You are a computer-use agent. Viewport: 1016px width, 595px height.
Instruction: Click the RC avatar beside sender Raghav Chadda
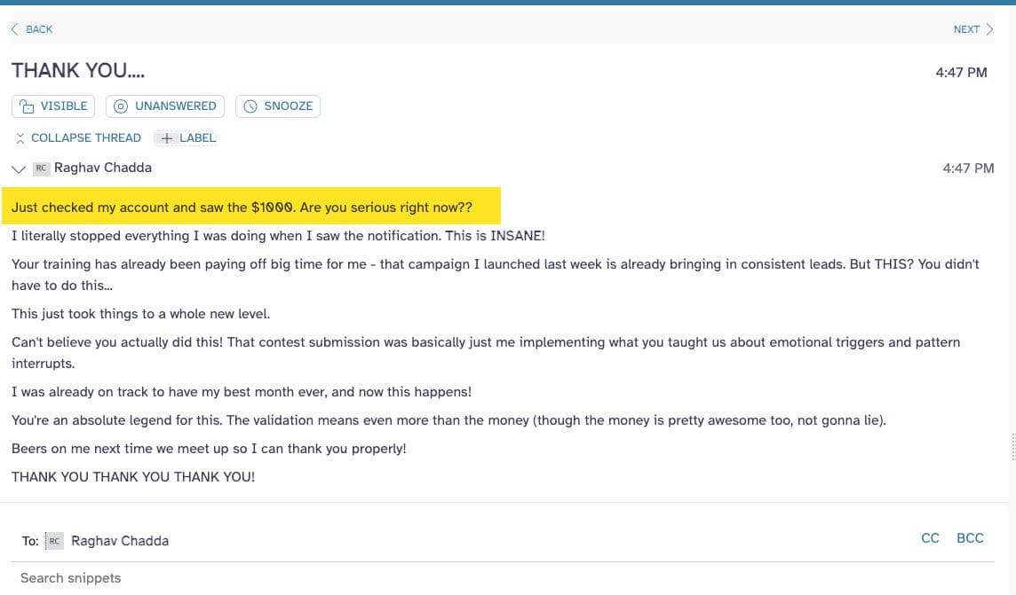pos(42,168)
